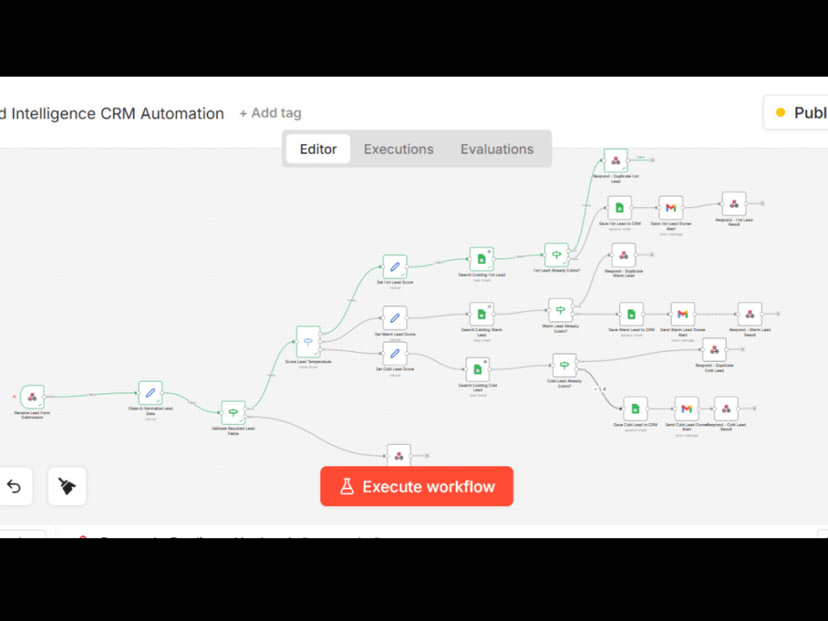The image size is (828, 621).
Task: Select the Respond - Duplicate Warm Lead node
Action: 623,256
